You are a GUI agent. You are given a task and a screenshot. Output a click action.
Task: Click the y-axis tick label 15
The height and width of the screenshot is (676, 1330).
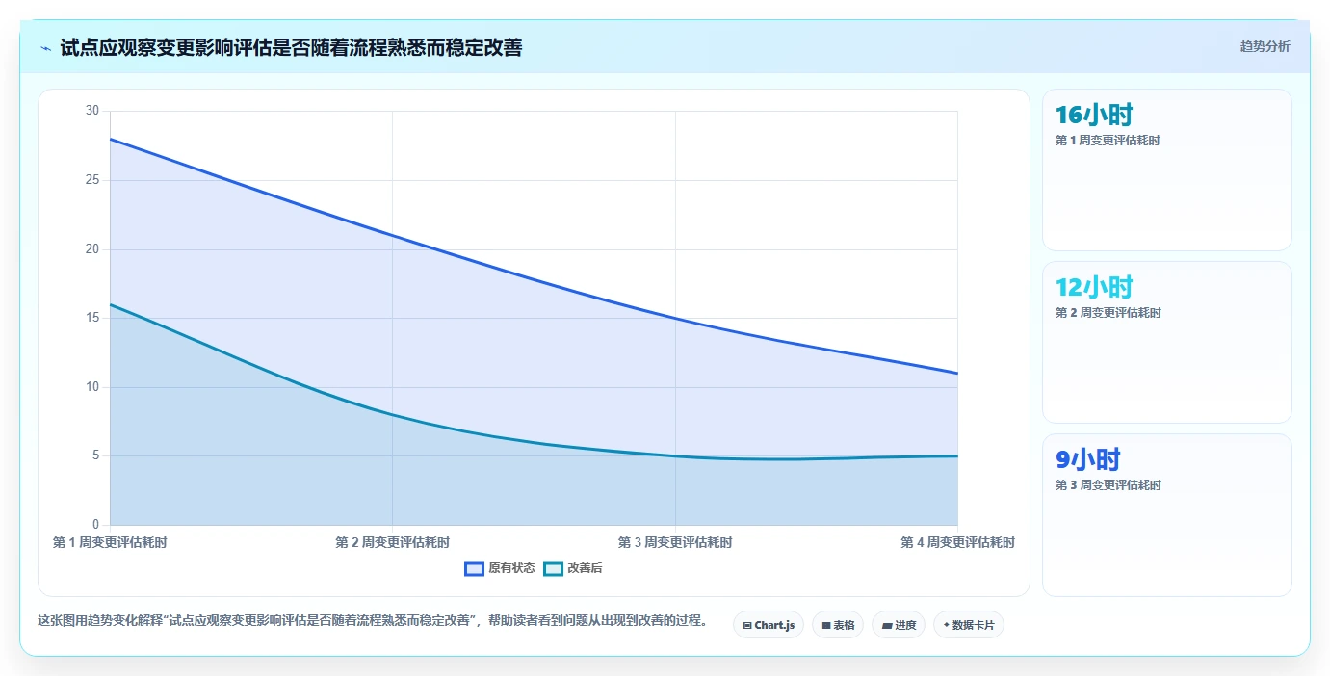92,318
